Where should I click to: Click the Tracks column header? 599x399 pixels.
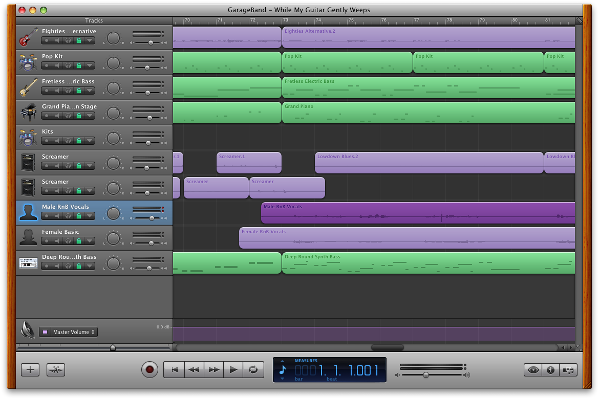tap(94, 20)
